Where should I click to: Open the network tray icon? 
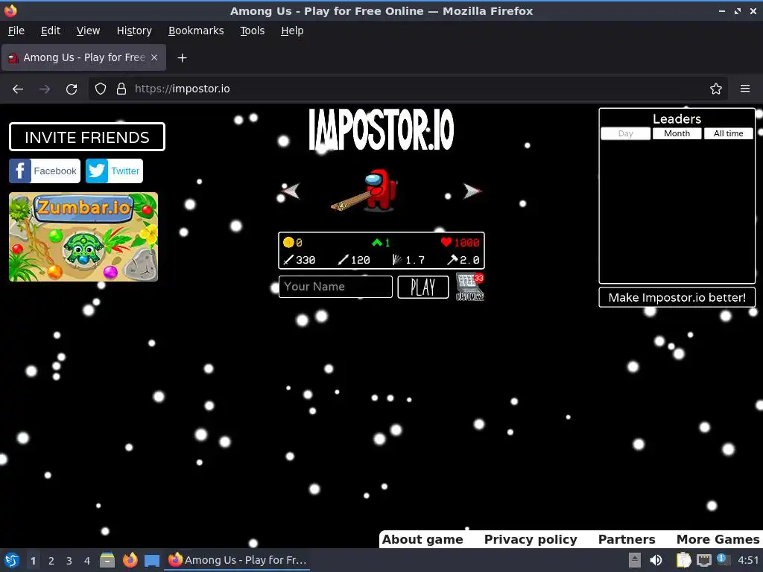(703, 560)
